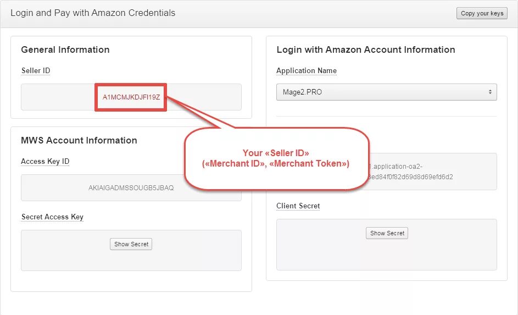Click the Seller ID label
The image size is (518, 315).
click(36, 71)
